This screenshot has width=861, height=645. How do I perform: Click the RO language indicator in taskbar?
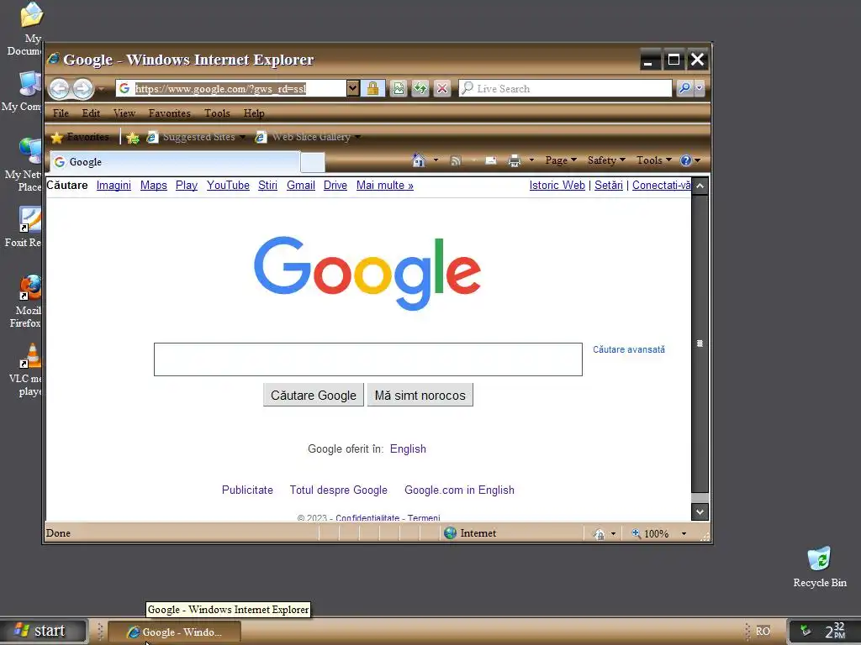[x=763, y=631]
